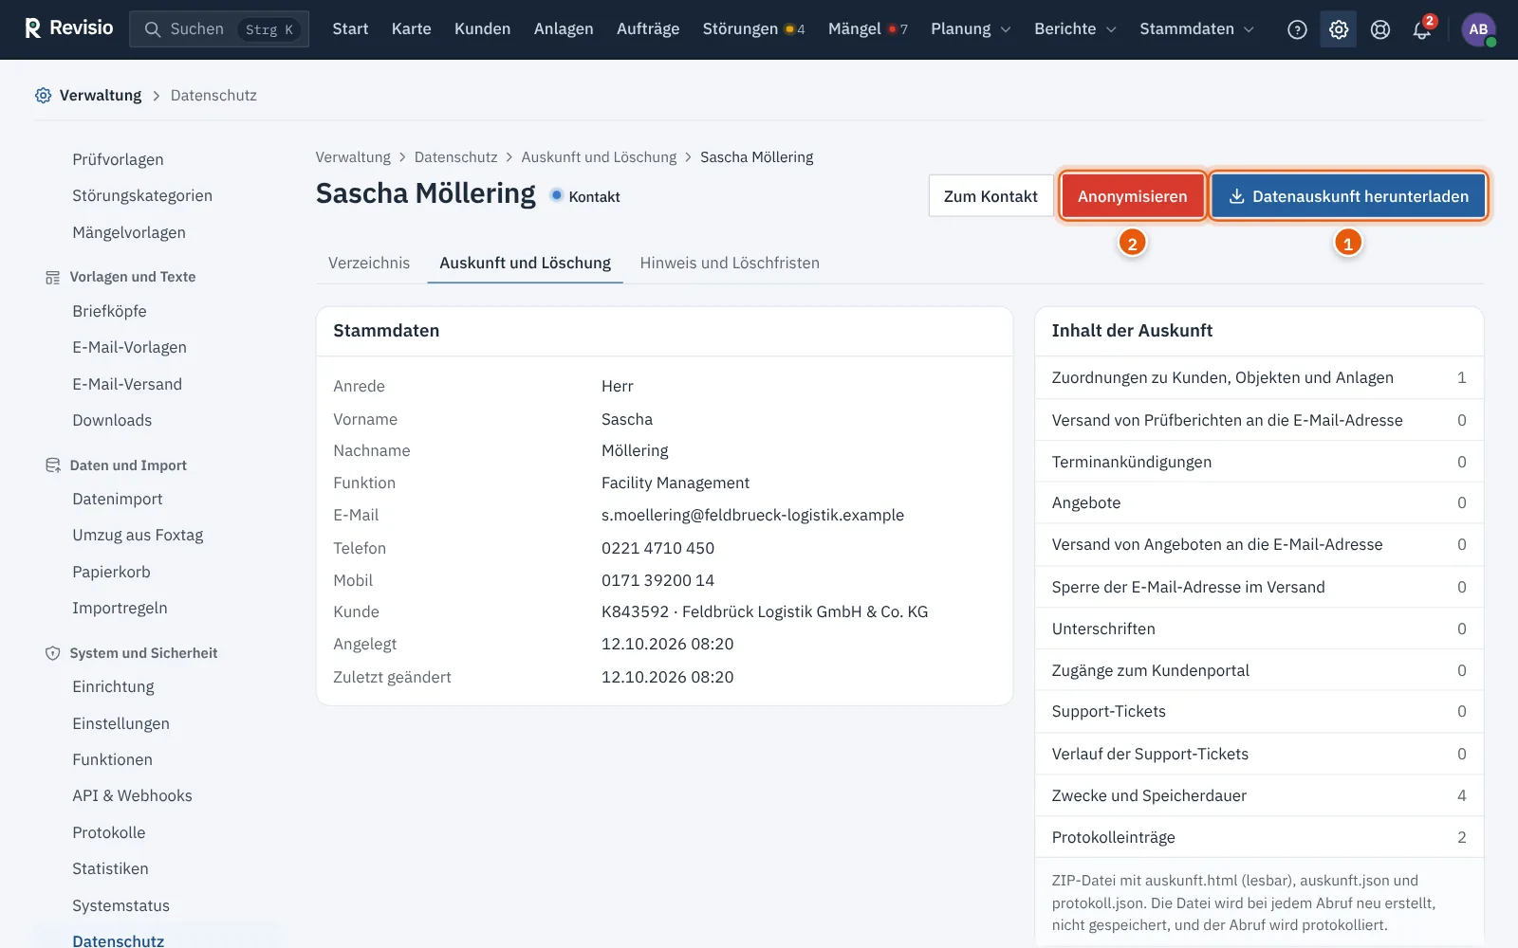Click the Vorlagen und Texte section icon
Viewport: 1518px width, 948px height.
52,277
